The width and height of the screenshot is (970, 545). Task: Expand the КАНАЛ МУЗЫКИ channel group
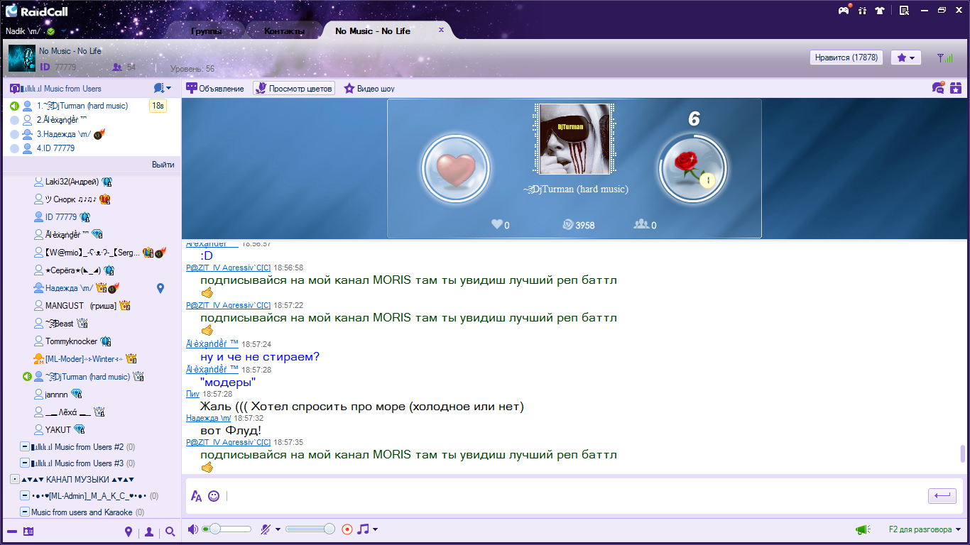tap(15, 480)
